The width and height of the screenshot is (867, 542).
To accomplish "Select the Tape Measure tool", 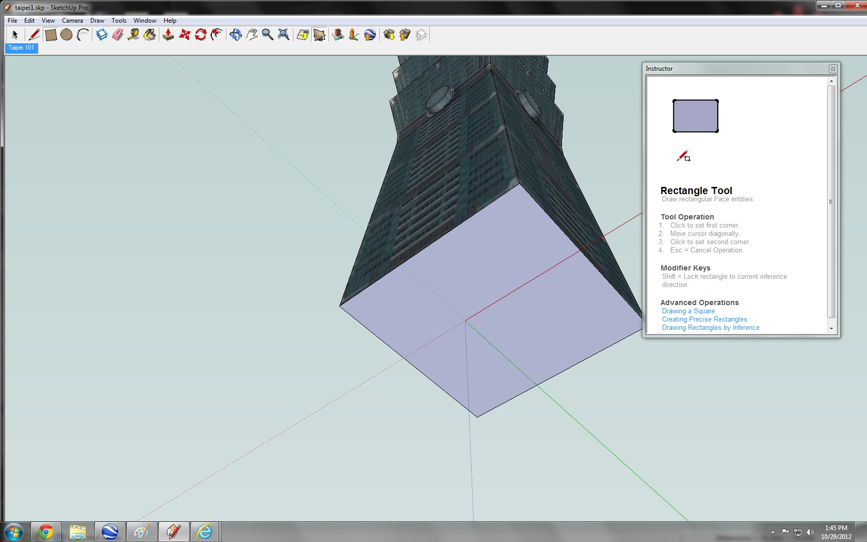I will tap(134, 35).
